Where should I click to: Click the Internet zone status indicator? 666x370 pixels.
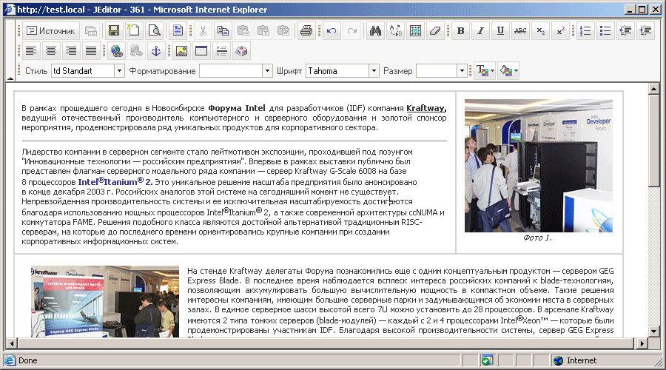(576, 360)
